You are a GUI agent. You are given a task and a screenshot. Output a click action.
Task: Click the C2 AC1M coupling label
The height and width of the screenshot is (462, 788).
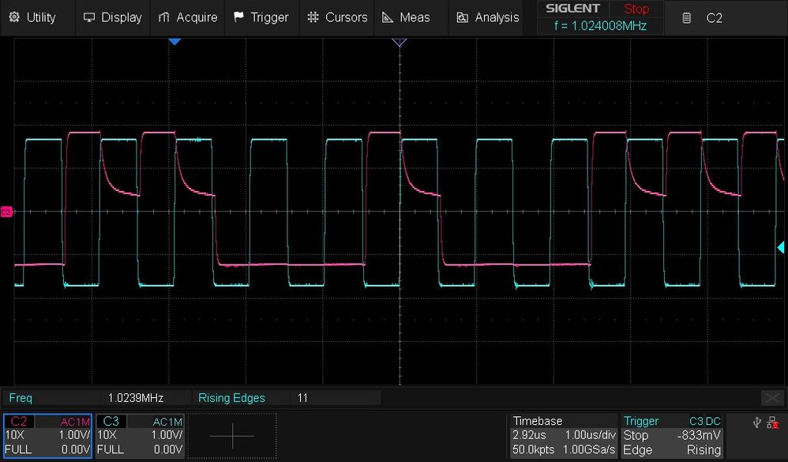coord(75,422)
